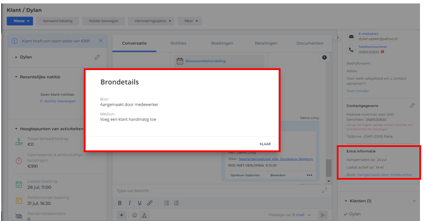Click the Aantal nonattenders eye icon
424x221 pixels.
19,216
